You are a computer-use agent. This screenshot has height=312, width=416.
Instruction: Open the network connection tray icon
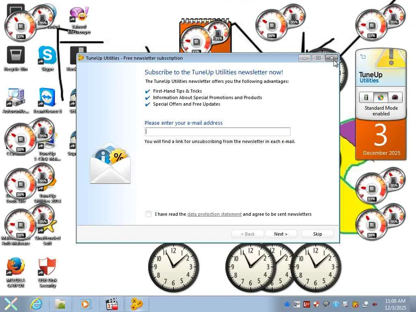(365, 304)
